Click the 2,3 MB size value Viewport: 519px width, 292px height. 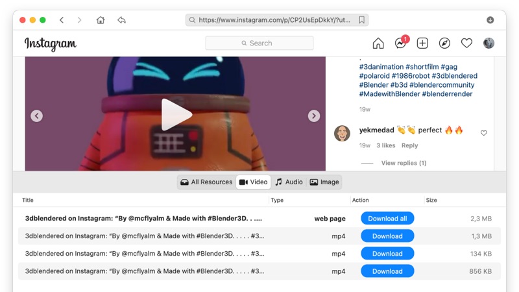481,219
